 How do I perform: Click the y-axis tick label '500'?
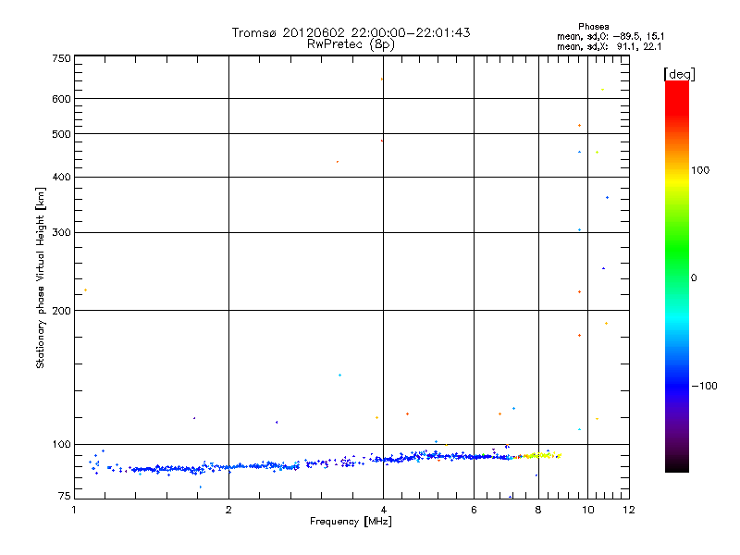(61, 134)
